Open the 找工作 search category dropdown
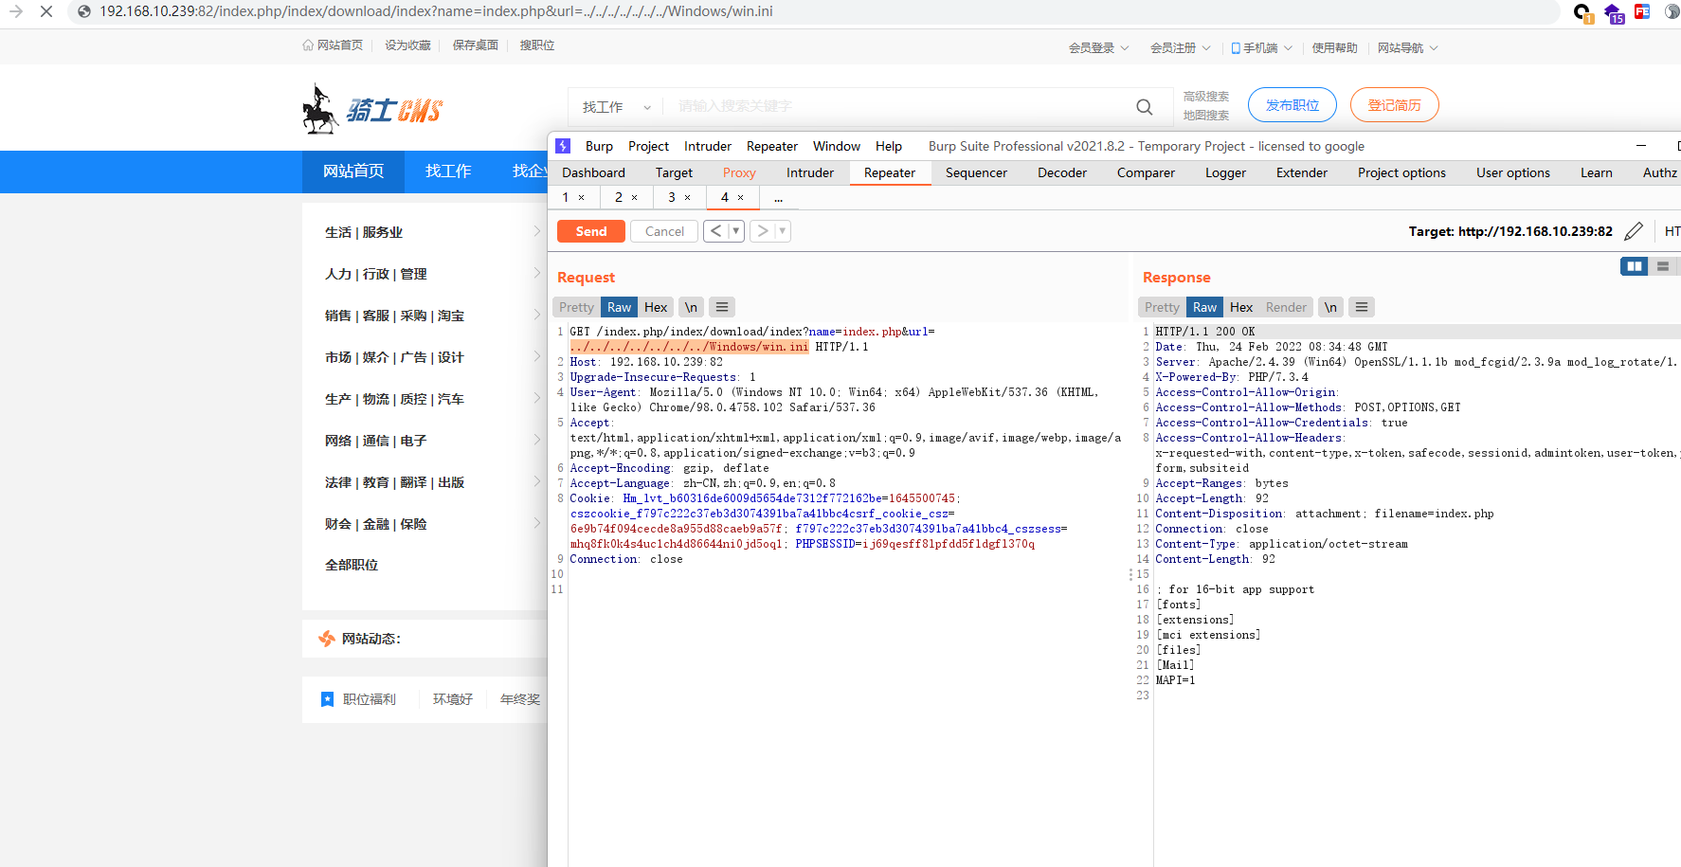1681x867 pixels. (x=614, y=106)
